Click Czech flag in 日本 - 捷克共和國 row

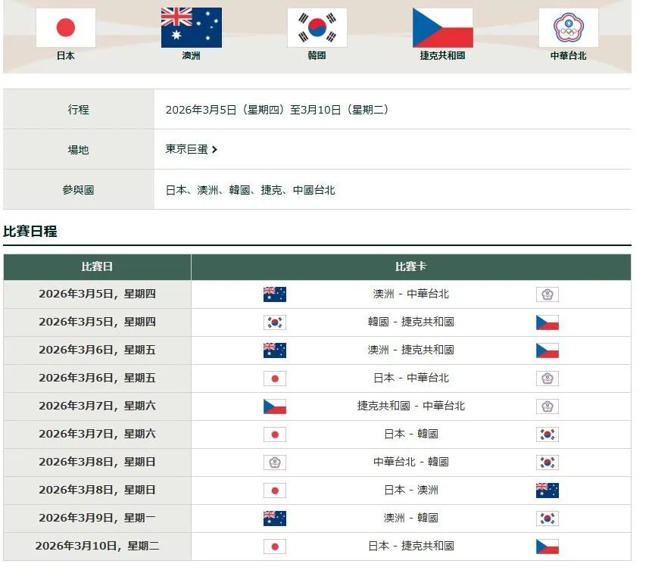click(x=547, y=547)
